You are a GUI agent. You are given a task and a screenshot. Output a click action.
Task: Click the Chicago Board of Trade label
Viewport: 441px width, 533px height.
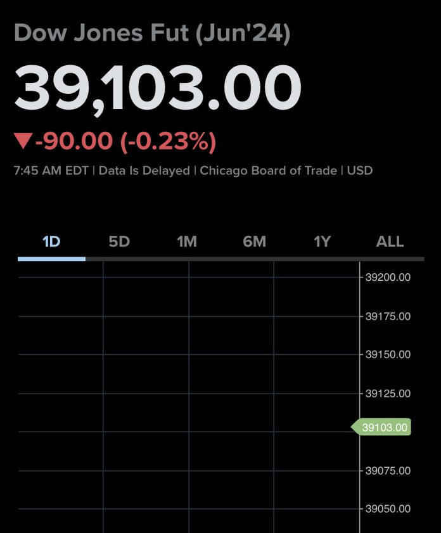point(268,170)
